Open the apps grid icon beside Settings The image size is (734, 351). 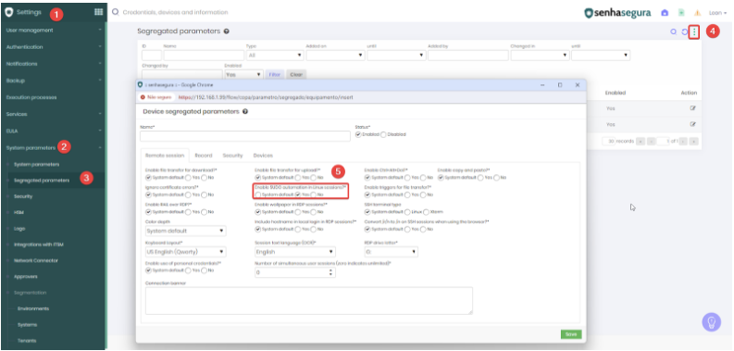98,12
